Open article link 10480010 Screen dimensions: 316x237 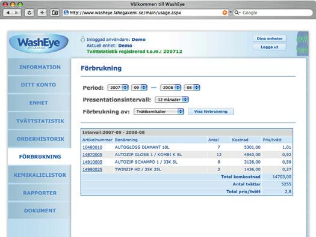tap(92, 147)
